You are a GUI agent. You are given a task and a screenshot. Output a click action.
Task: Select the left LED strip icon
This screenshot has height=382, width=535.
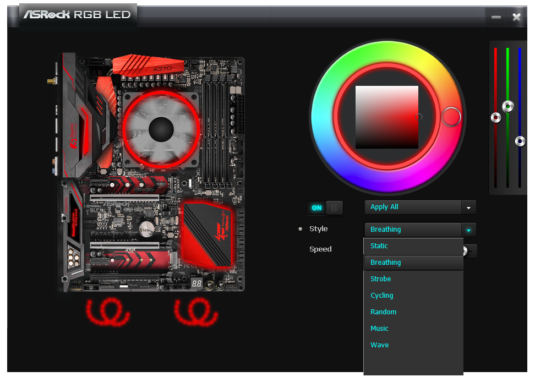click(x=108, y=312)
